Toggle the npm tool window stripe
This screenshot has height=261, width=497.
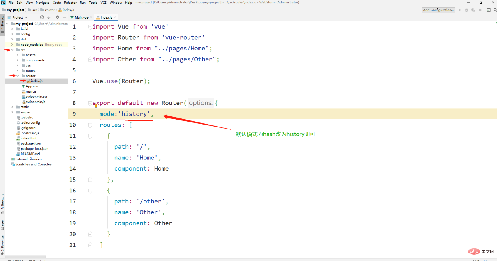(3, 224)
